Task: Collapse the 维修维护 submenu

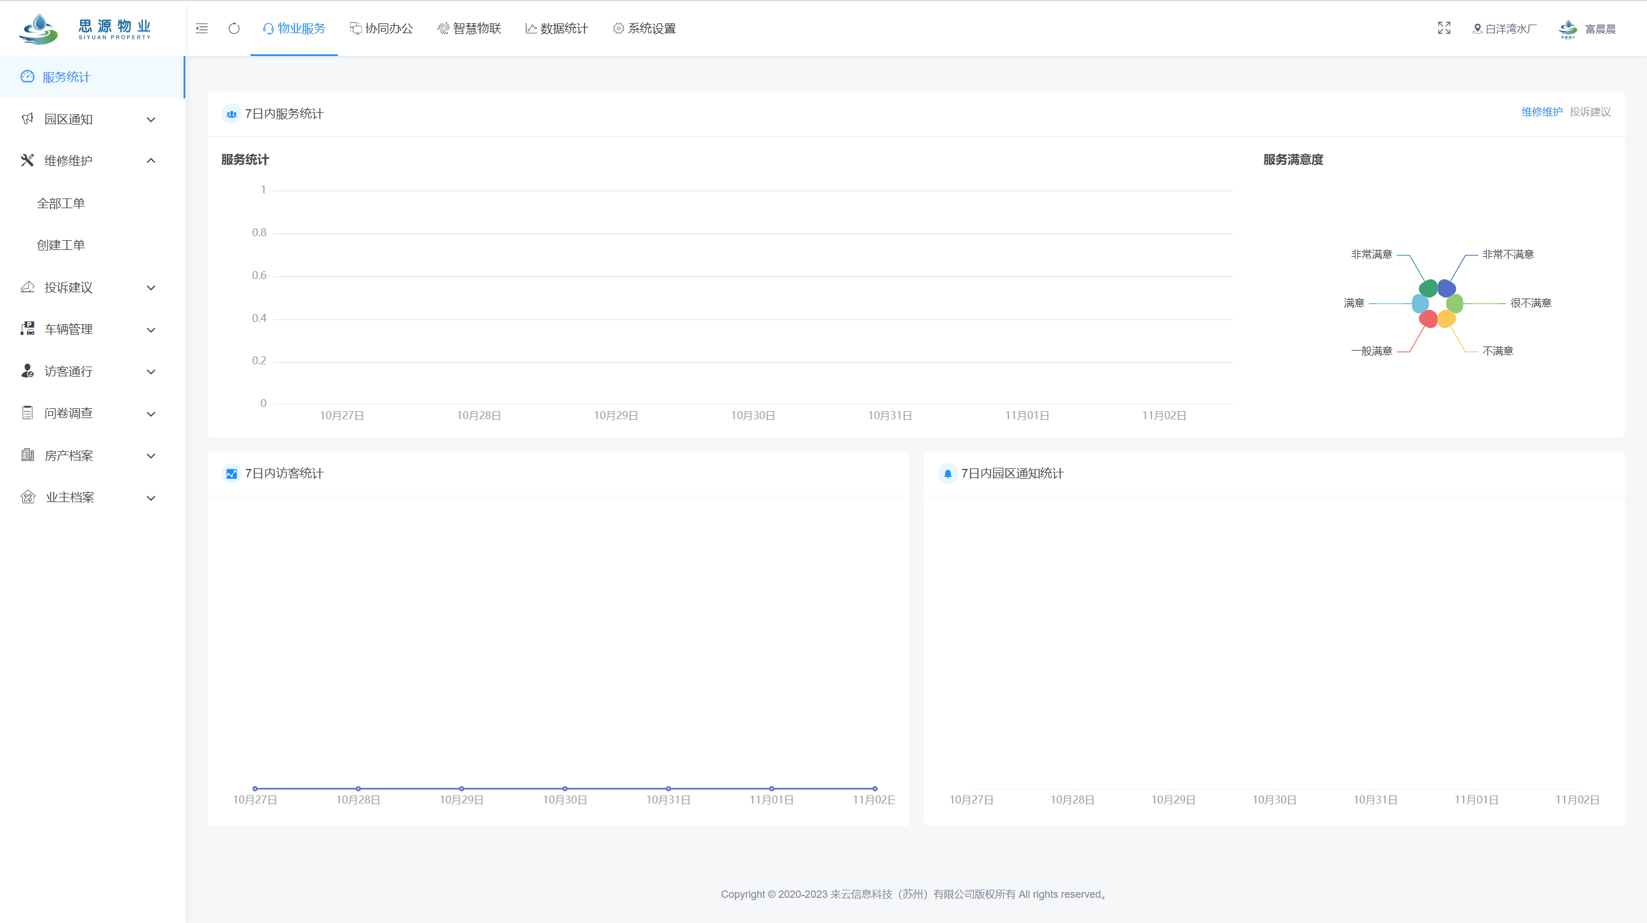Action: coord(151,161)
